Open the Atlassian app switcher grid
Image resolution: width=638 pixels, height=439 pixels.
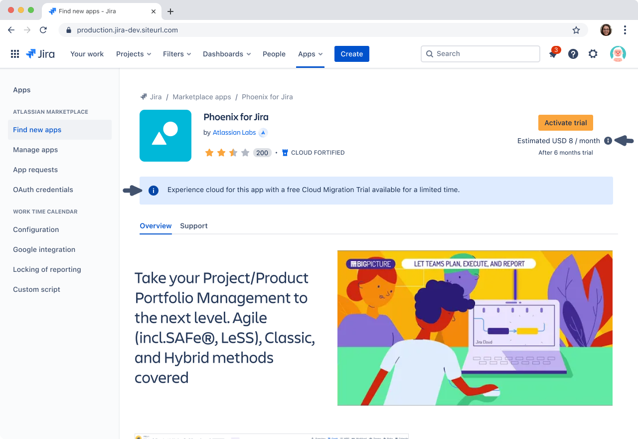[x=15, y=53]
